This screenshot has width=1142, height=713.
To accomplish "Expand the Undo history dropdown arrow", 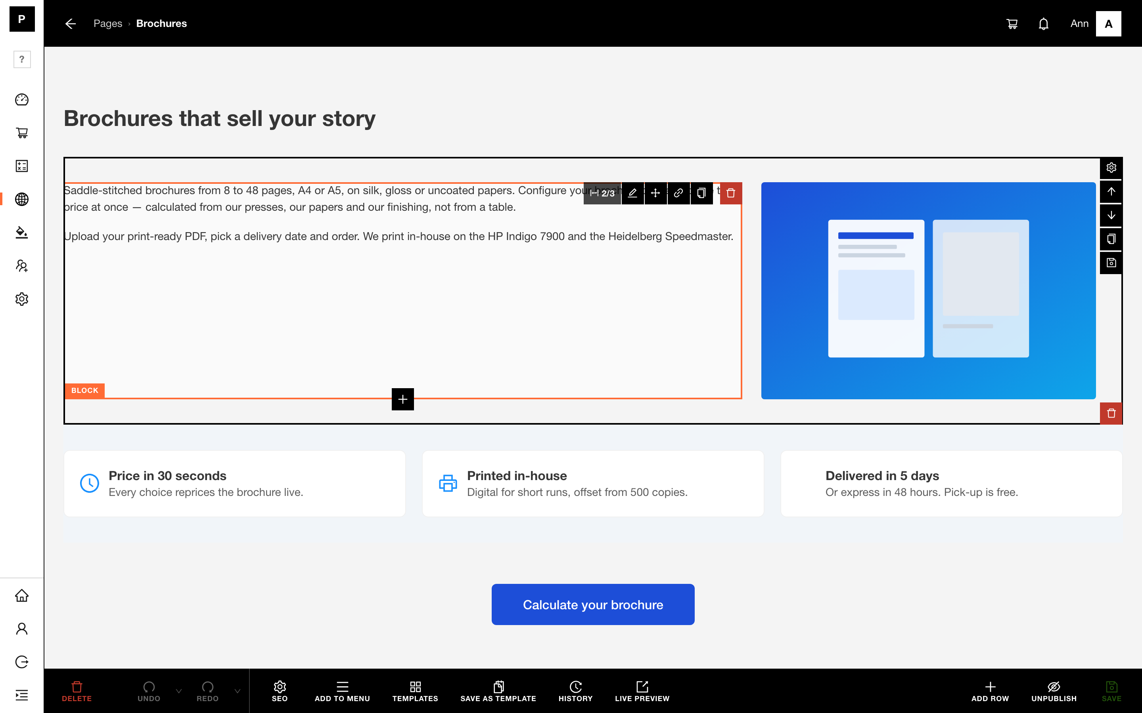I will [x=179, y=691].
